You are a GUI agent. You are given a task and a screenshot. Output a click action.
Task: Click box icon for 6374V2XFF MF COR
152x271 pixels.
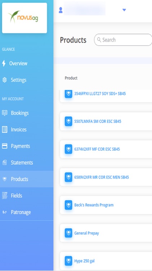click(x=68, y=149)
